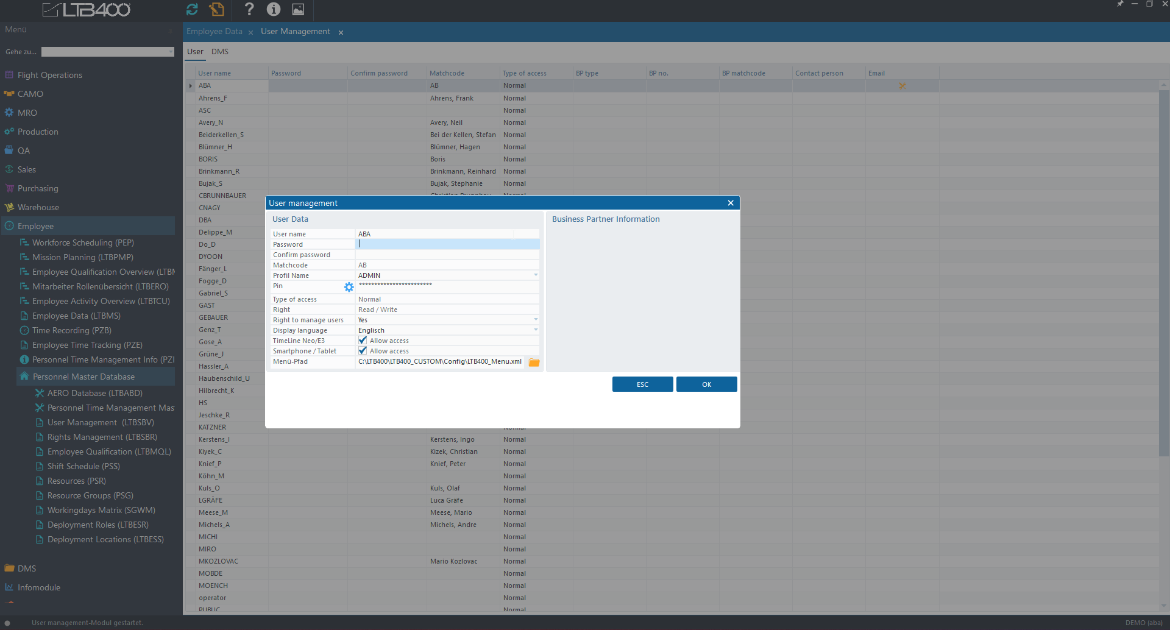Click the image icon in top toolbar
1170x630 pixels.
tap(298, 9)
